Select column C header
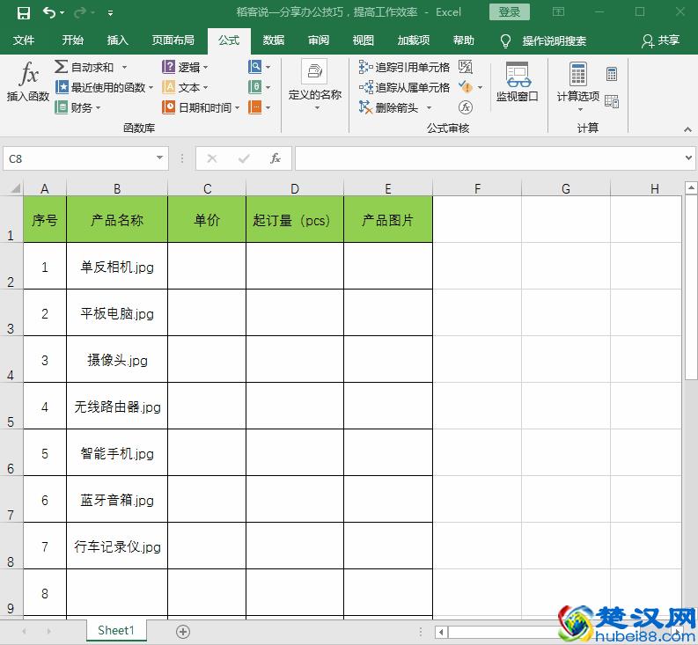The height and width of the screenshot is (645, 698). 207,188
